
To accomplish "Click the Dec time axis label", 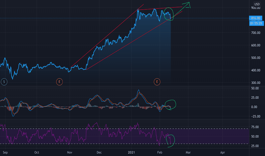I will [99, 153].
